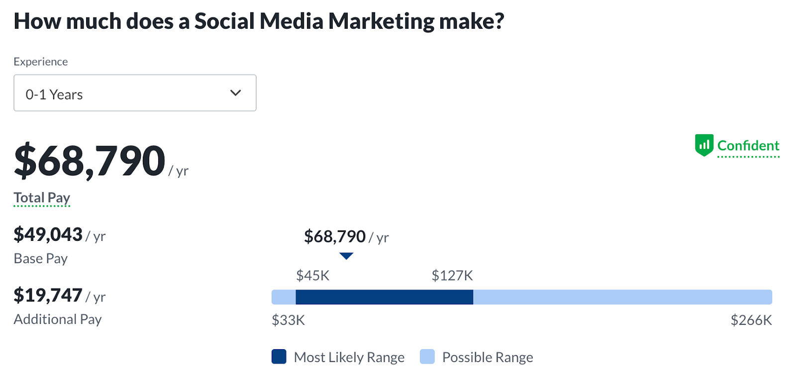Click the Total Pay dotted-underline link
This screenshot has height=376, width=796.
tap(42, 198)
